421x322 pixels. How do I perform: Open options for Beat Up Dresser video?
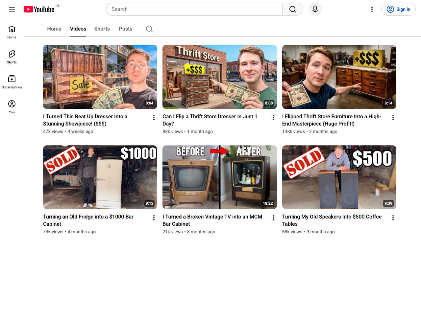(x=154, y=118)
